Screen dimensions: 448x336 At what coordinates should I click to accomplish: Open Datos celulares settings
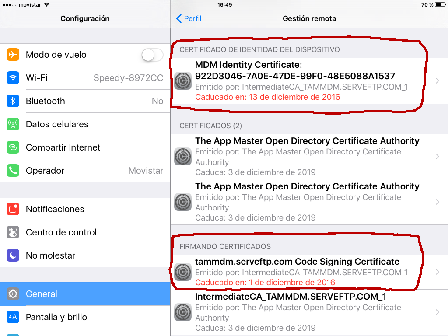85,124
